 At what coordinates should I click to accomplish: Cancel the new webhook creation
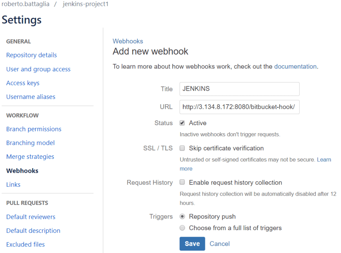pyautogui.click(x=219, y=244)
